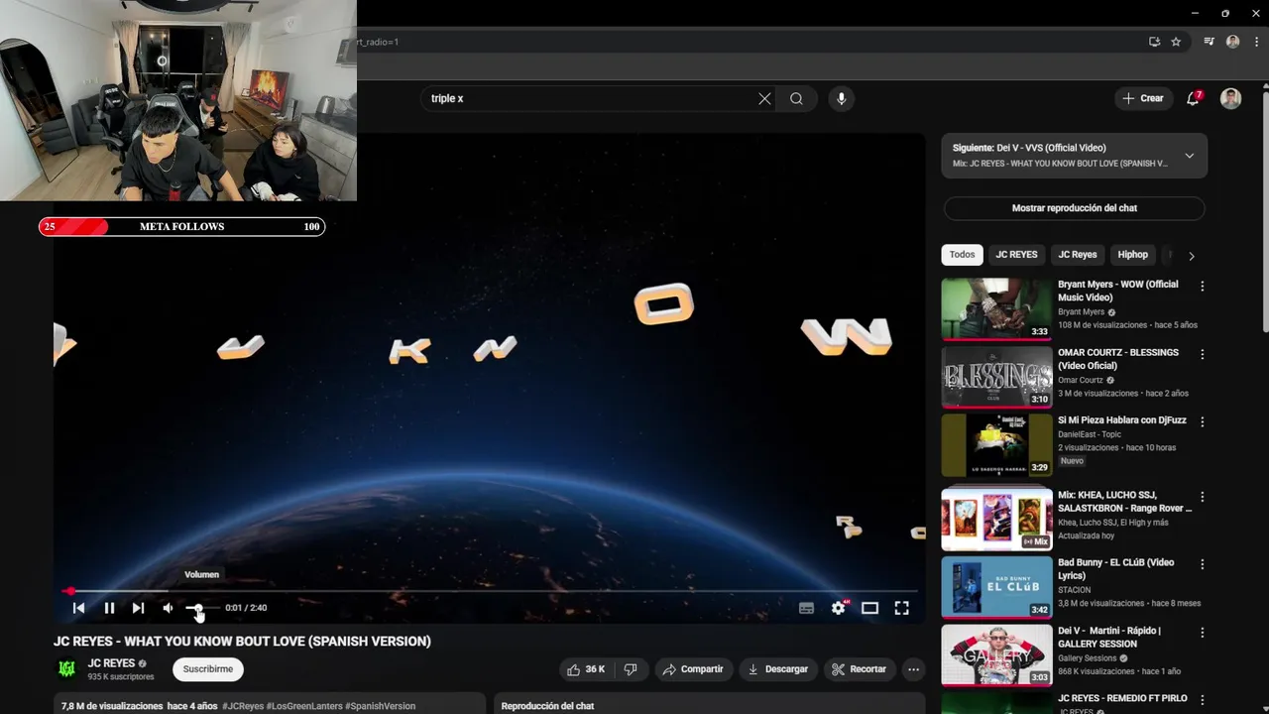Open options for Dei V Martini video
The height and width of the screenshot is (714, 1269).
[1202, 632]
